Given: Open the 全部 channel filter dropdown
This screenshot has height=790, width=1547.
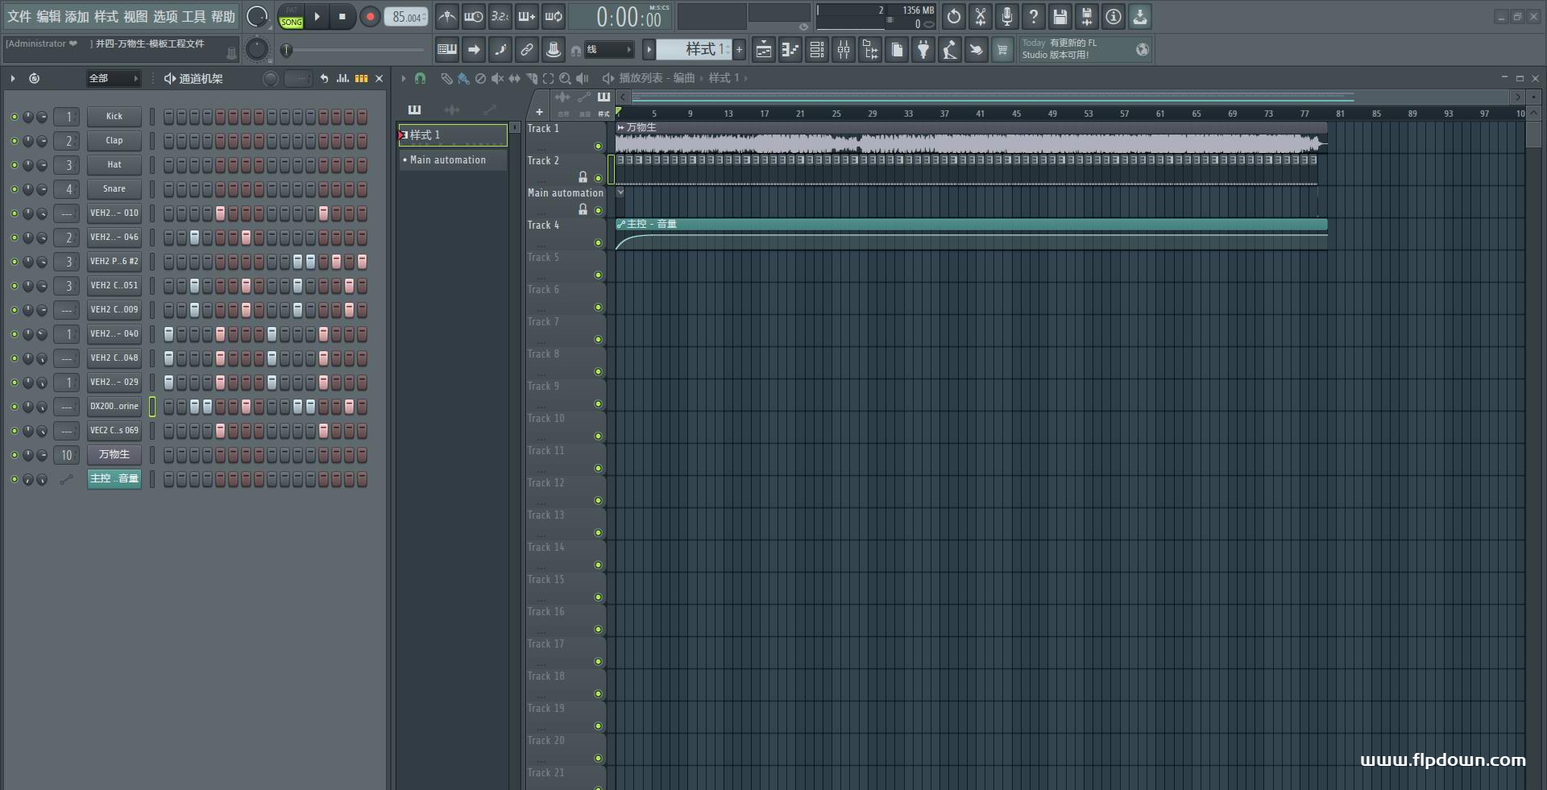Looking at the screenshot, I should 113,78.
